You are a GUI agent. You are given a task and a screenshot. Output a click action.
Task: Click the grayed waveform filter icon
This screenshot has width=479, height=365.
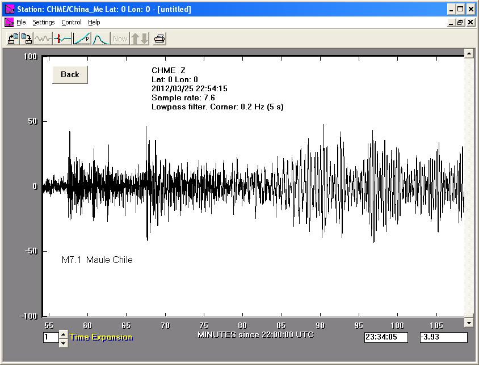43,39
